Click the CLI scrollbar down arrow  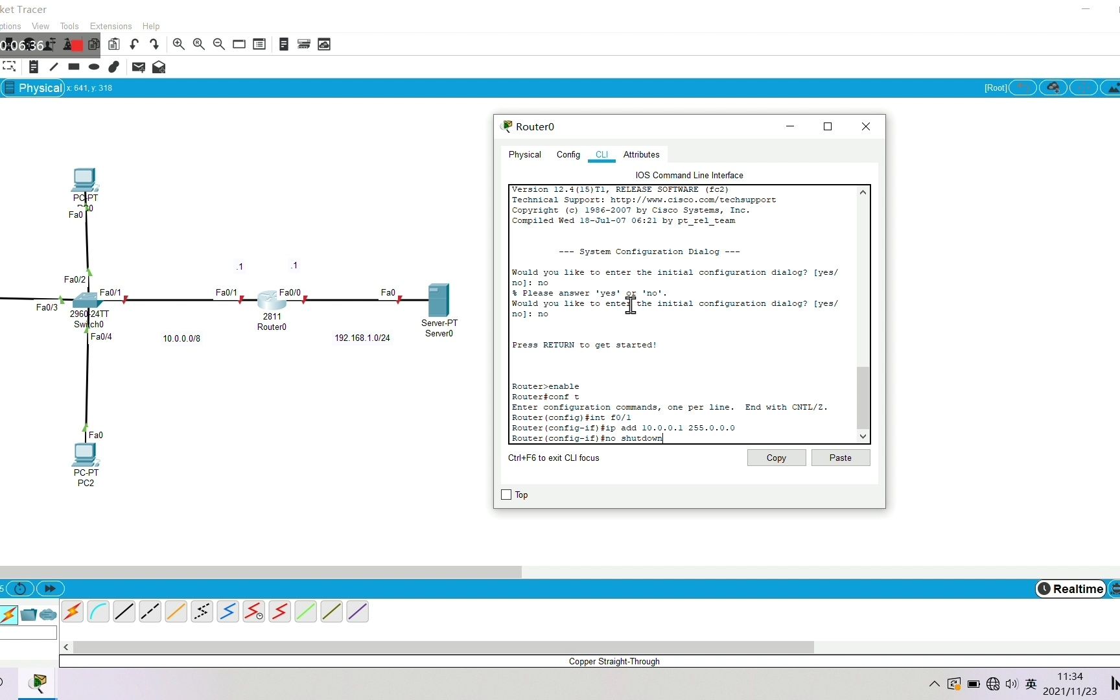[863, 436]
